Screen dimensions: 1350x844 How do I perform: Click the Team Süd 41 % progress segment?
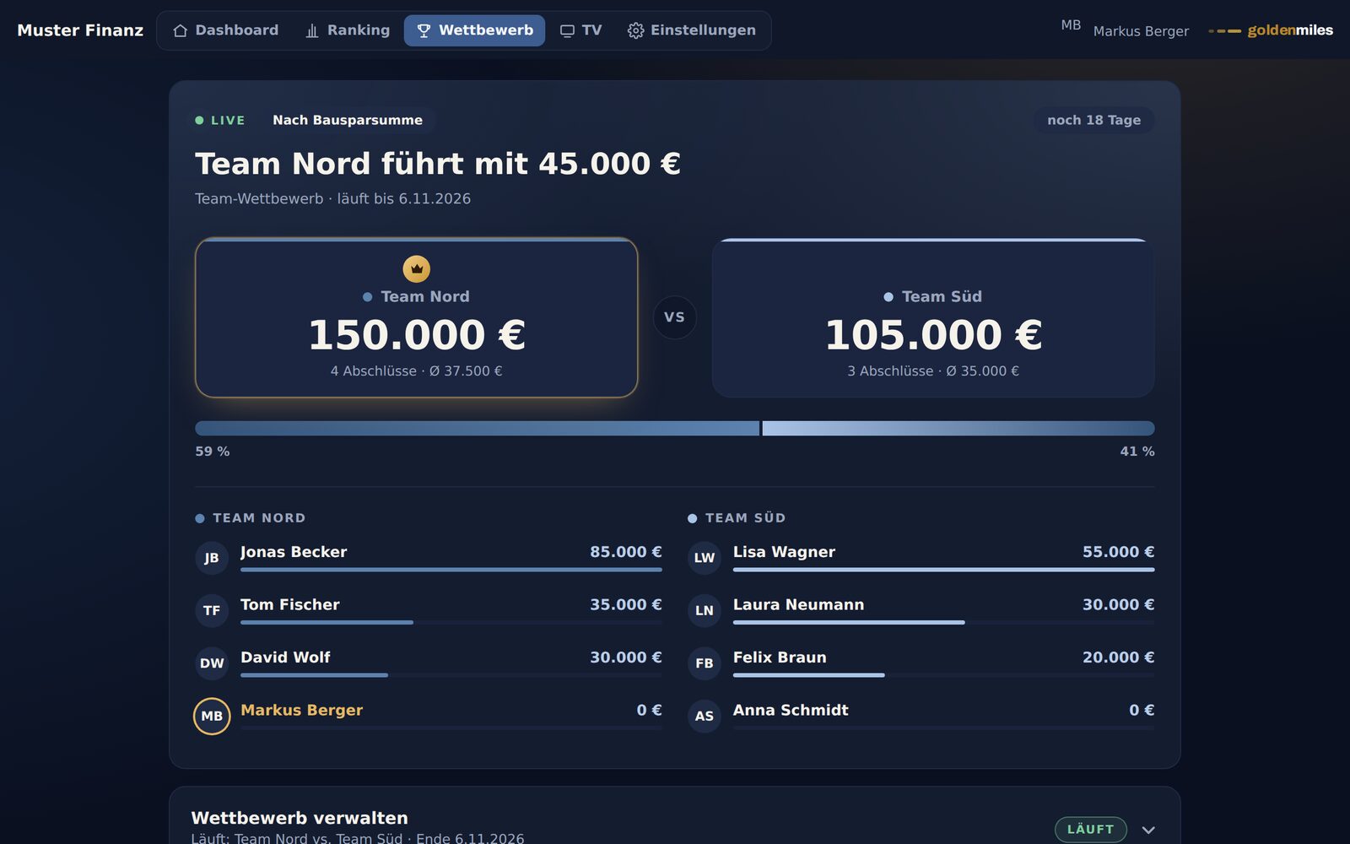pyautogui.click(x=958, y=428)
